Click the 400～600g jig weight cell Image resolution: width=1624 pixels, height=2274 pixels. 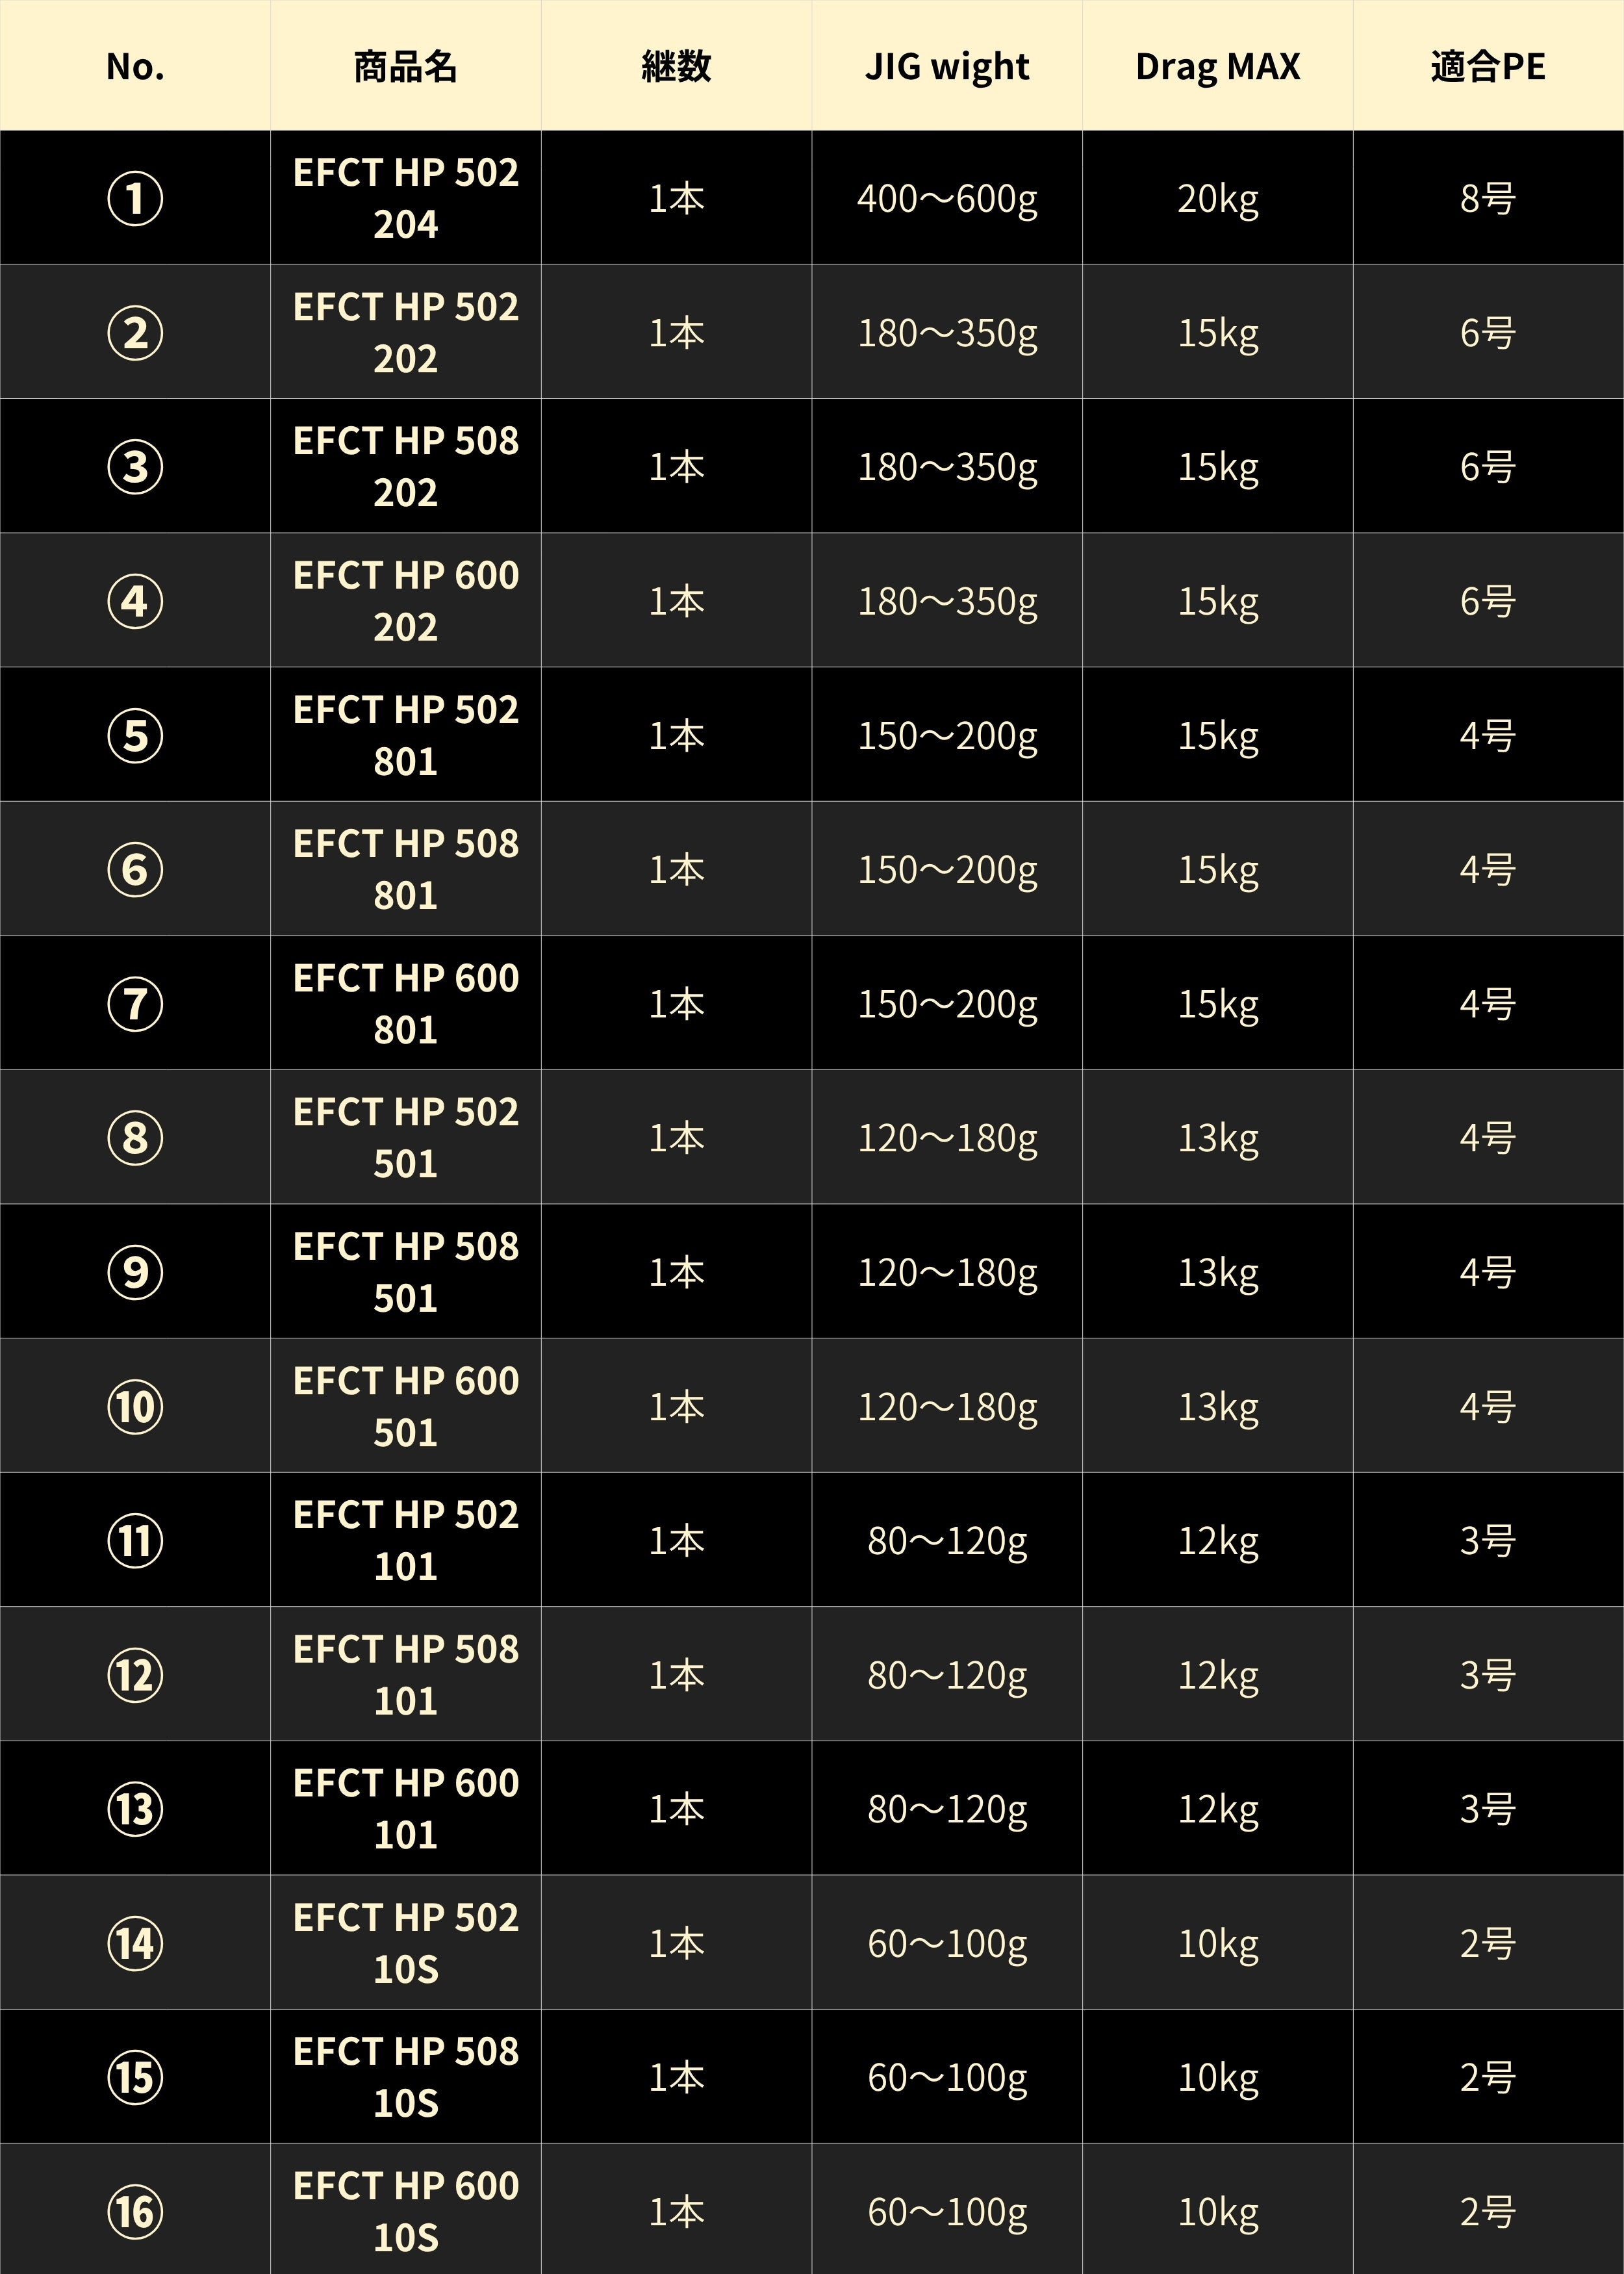pyautogui.click(x=947, y=198)
